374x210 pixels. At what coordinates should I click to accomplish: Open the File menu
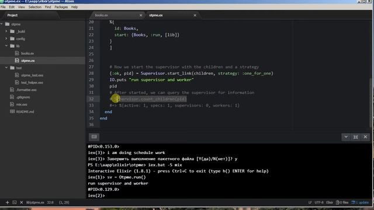[x=3, y=7]
